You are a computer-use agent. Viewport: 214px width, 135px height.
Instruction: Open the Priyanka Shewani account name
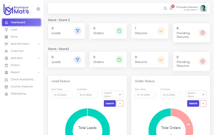click(x=187, y=7)
